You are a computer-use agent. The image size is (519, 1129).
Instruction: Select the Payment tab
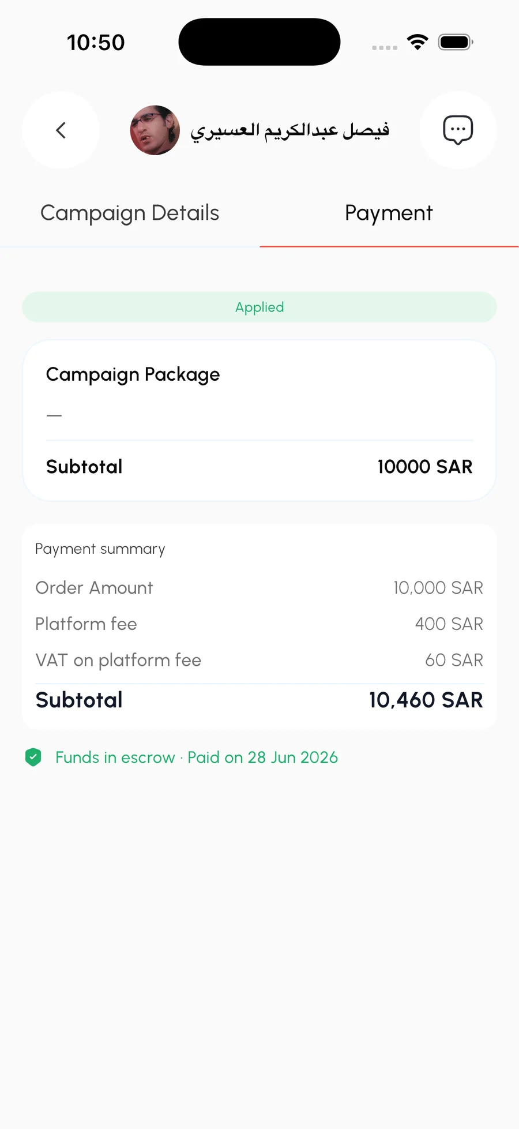(x=389, y=213)
